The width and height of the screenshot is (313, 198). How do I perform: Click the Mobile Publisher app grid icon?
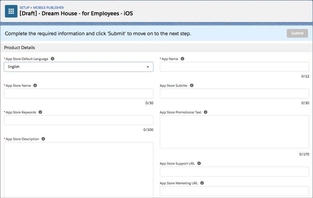[x=11, y=11]
